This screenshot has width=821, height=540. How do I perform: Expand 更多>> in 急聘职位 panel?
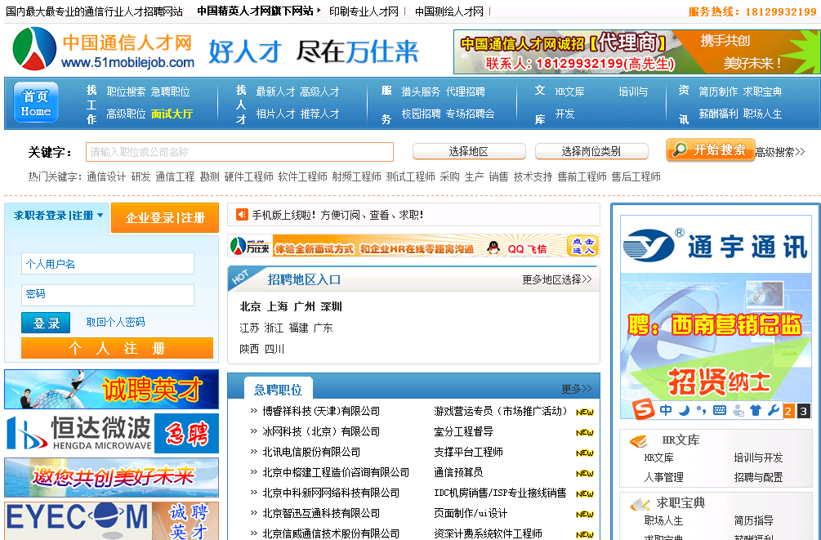click(577, 389)
